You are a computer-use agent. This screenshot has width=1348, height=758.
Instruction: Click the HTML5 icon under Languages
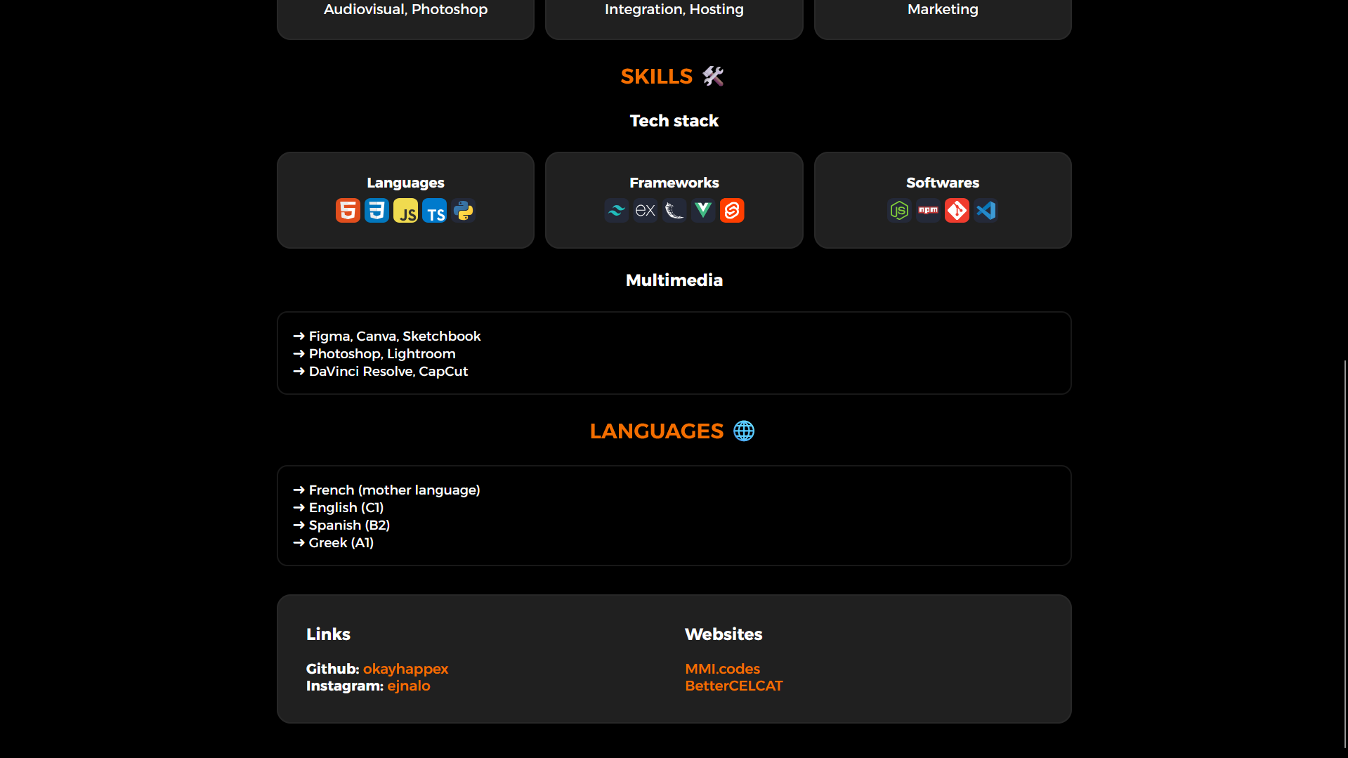coord(348,211)
